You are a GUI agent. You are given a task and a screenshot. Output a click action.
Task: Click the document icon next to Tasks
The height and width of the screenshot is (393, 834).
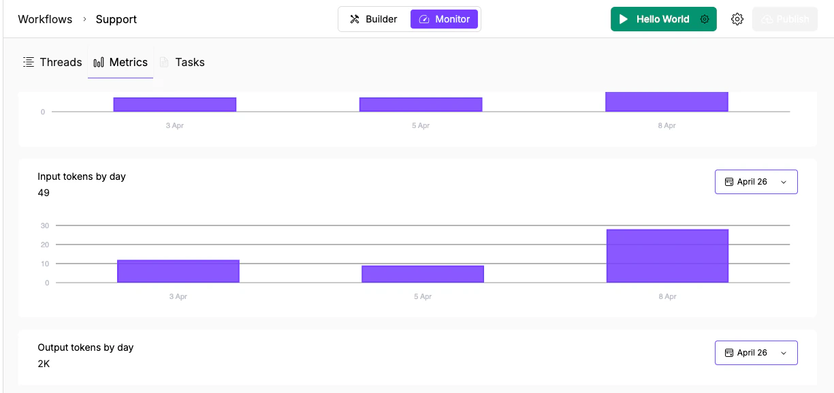point(164,61)
